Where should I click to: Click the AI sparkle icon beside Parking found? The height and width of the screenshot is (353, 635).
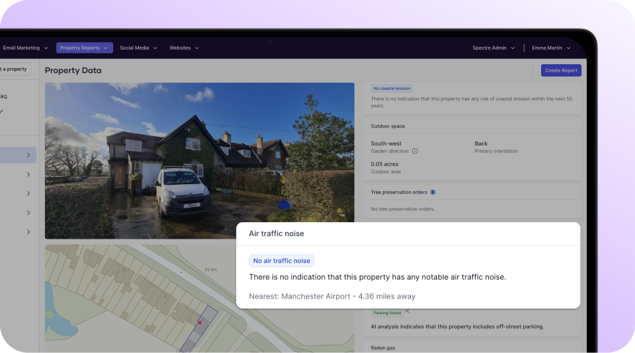coord(407,311)
